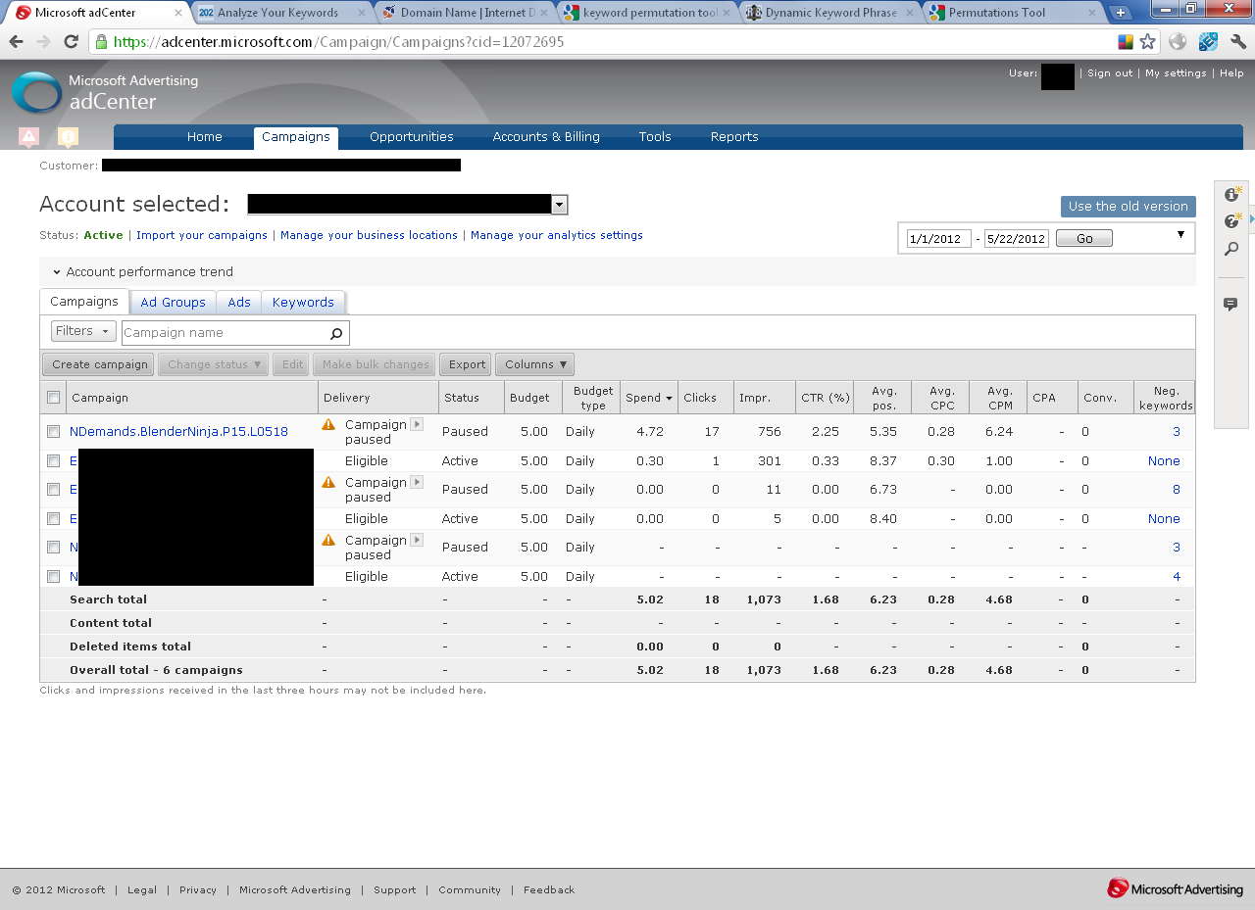Open the Filters dropdown

coord(83,331)
